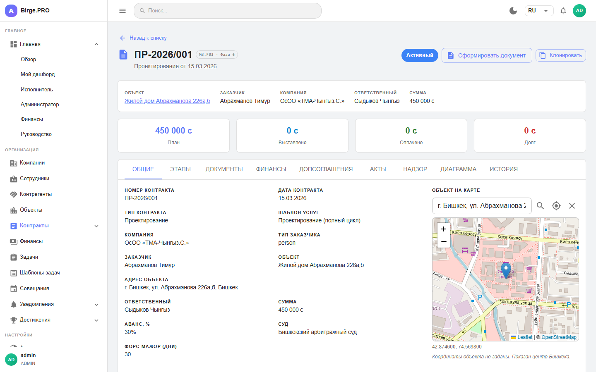
Task: Select Сотрудники from the sidebar
Action: (x=36, y=178)
